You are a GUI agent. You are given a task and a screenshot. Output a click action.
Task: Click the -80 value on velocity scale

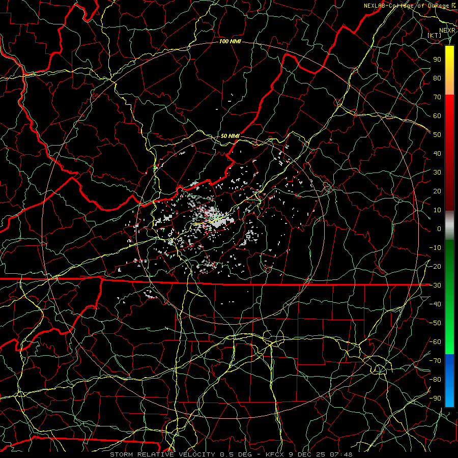pos(435,380)
